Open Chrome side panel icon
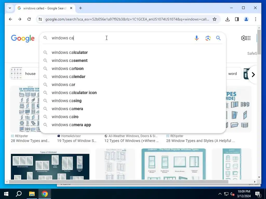Viewport: 266px width, 199px height. [237, 19]
